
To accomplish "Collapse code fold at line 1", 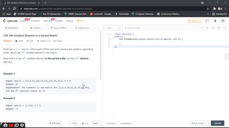I will 111,34.
